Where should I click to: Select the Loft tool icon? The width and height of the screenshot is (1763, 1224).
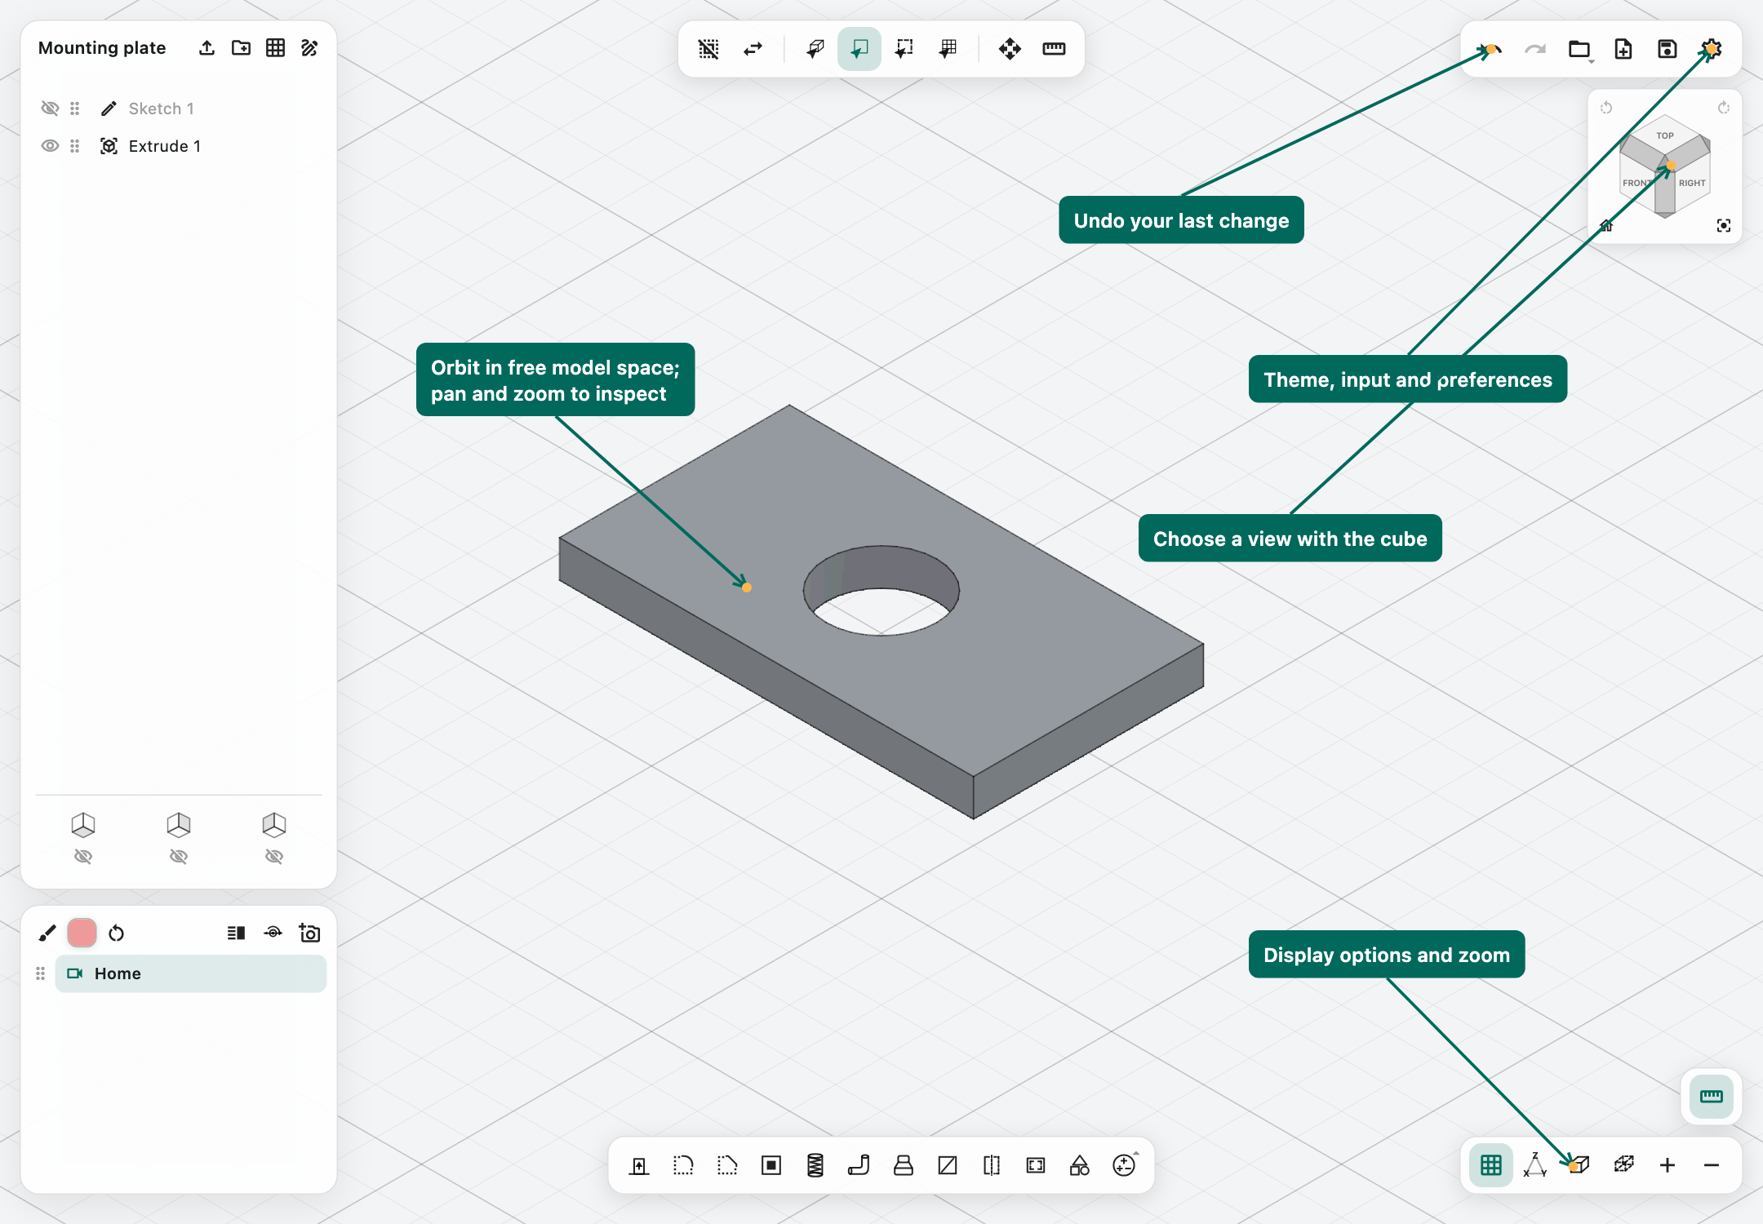click(904, 1165)
